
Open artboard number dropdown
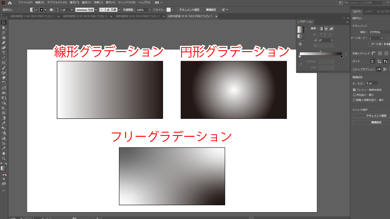[x=382, y=38]
